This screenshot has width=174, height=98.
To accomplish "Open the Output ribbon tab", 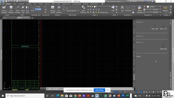I will [x=41, y=4].
